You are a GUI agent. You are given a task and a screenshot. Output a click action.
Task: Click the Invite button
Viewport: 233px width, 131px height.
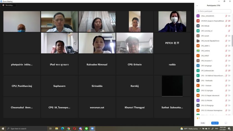(203, 123)
